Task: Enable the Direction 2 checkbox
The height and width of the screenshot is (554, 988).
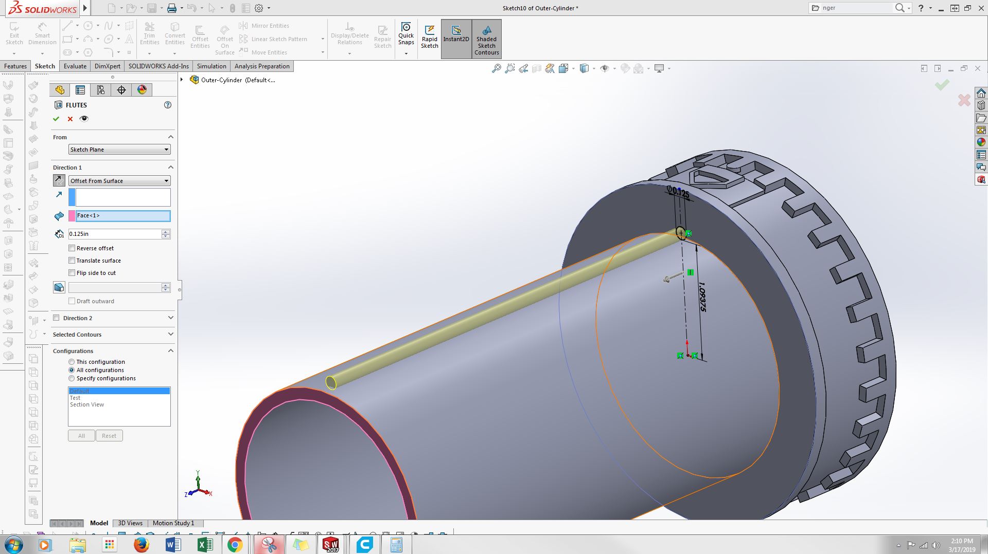Action: (x=56, y=318)
